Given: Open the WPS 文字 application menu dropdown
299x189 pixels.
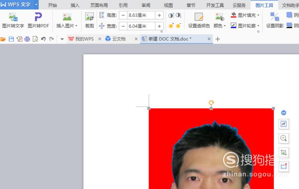Looking at the screenshot, I should (x=36, y=4).
